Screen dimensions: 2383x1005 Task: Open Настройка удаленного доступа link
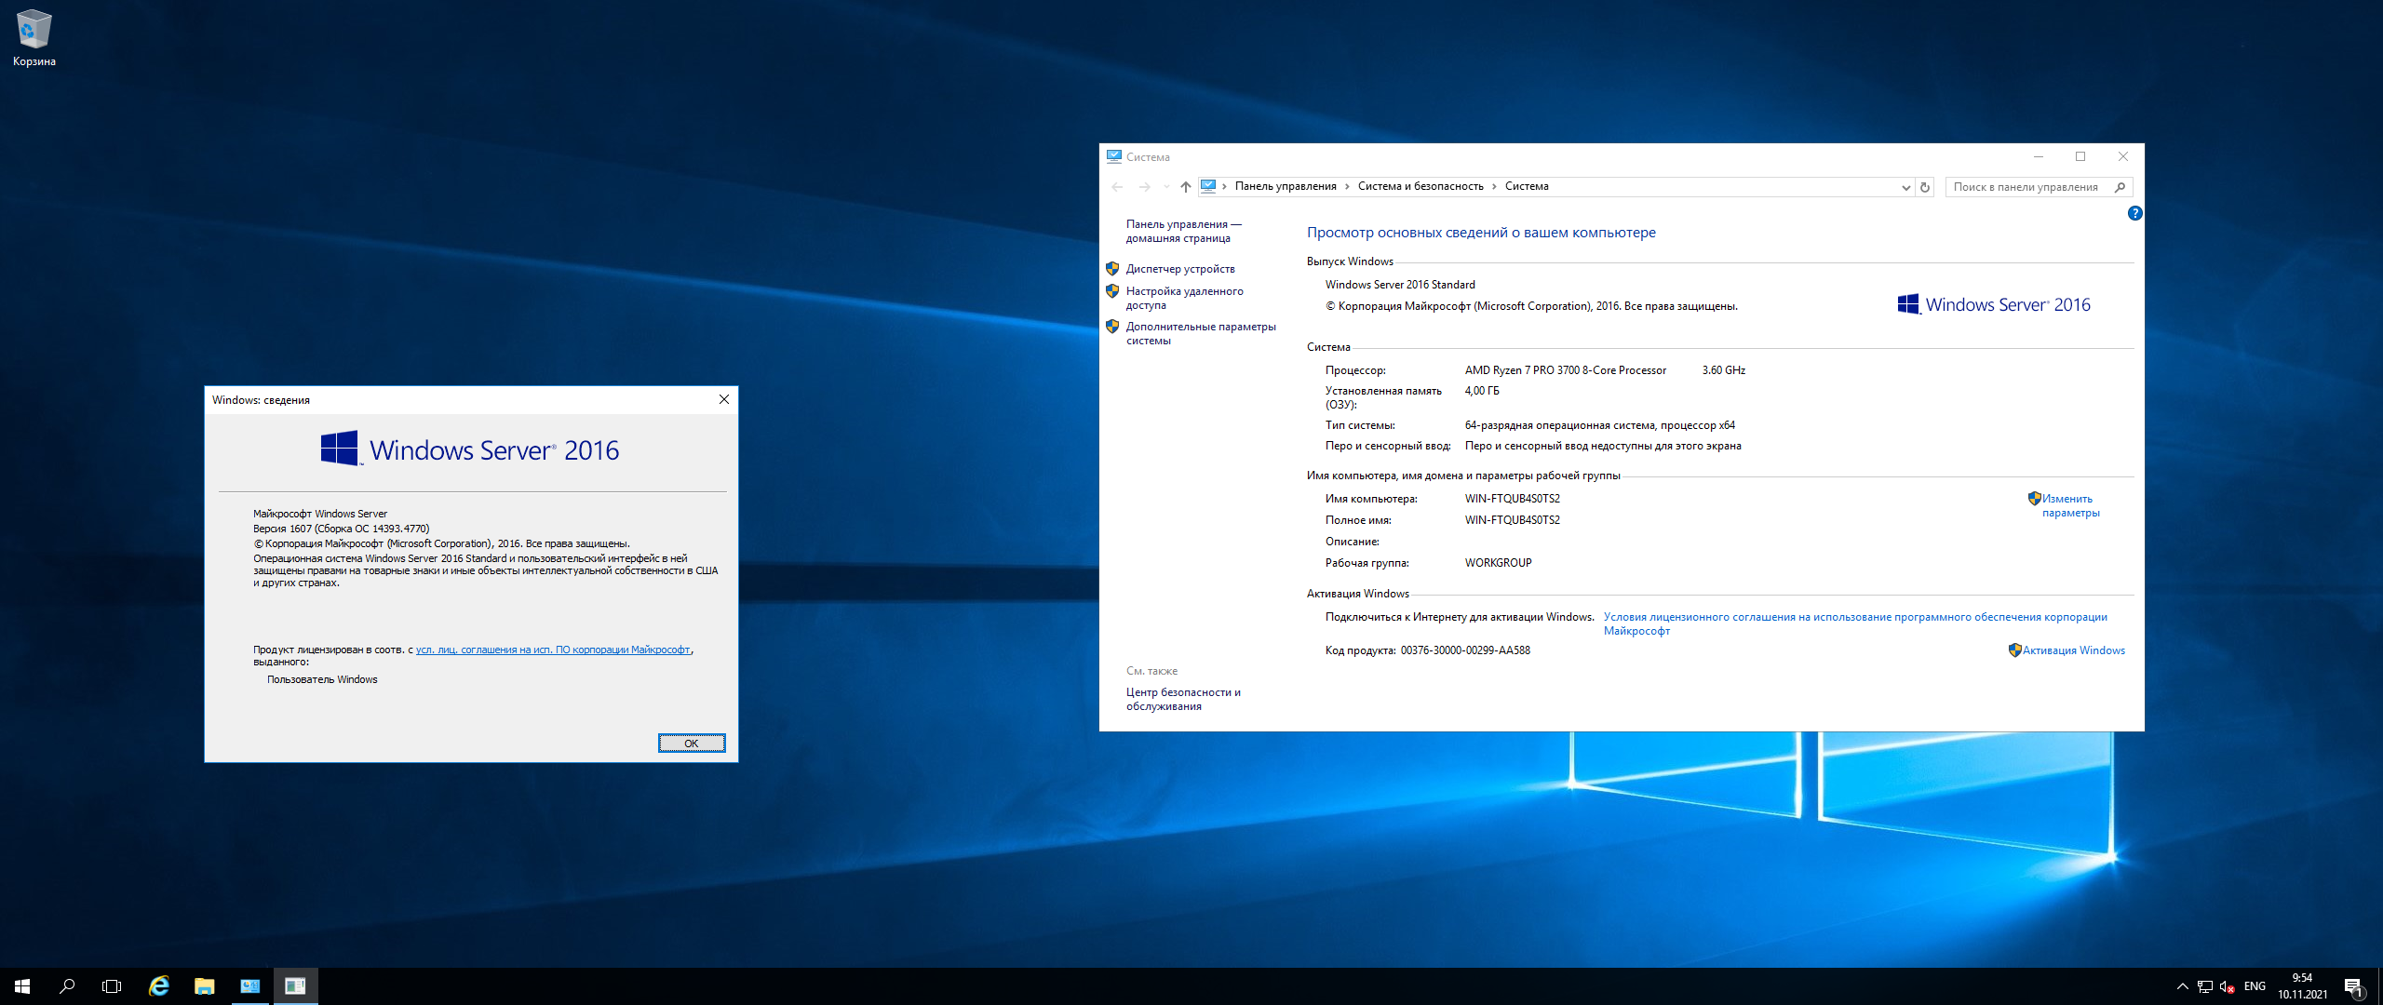pos(1184,298)
